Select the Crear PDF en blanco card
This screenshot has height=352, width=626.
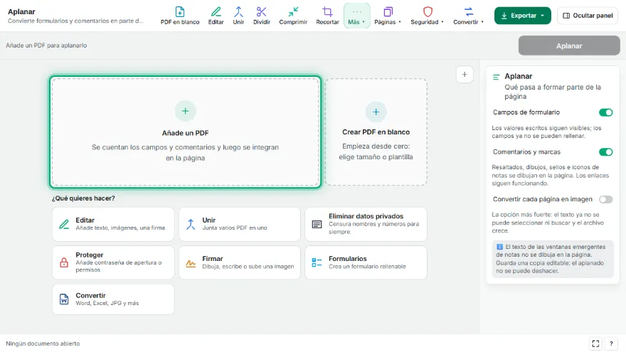376,132
